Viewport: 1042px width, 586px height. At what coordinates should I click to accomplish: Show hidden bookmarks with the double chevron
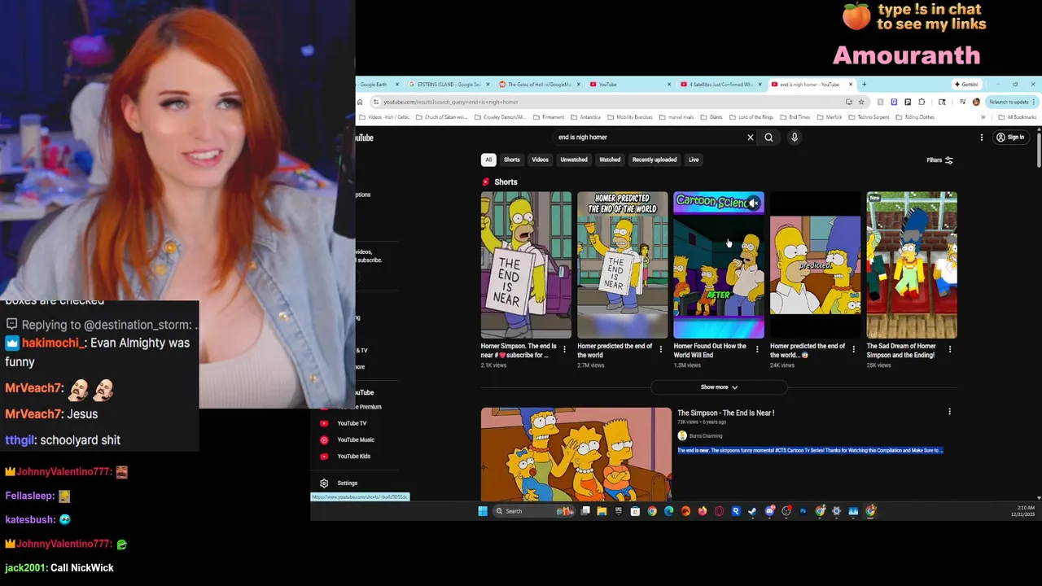pos(983,117)
